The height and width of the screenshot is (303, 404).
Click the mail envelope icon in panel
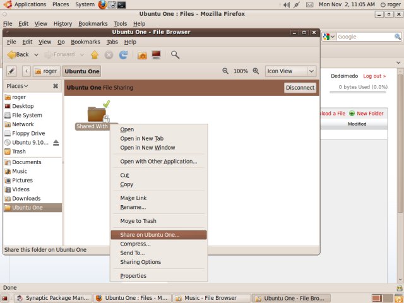(309, 4)
